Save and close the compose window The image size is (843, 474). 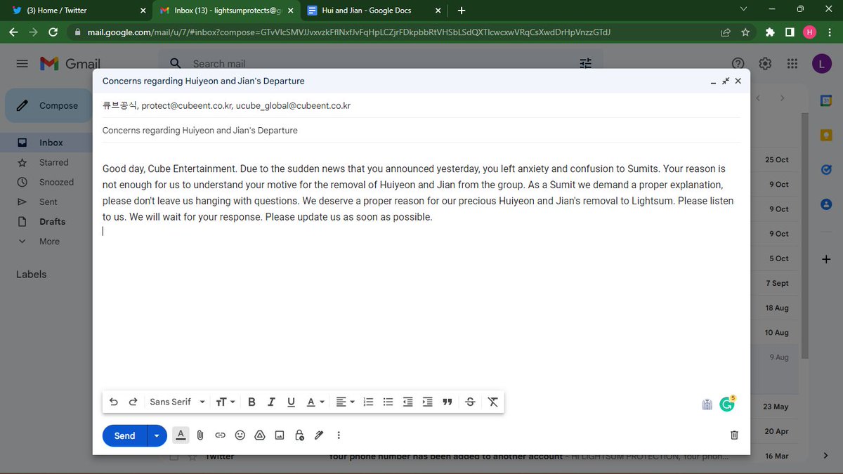[738, 81]
